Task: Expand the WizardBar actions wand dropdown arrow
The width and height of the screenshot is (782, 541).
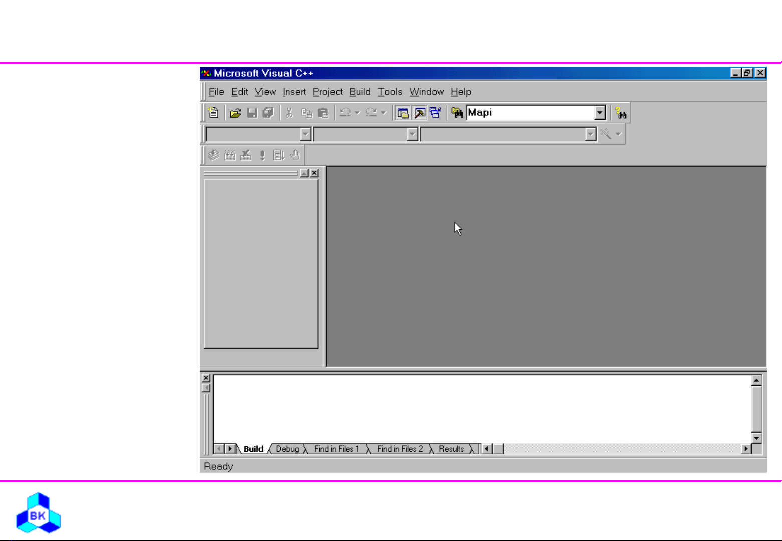Action: tap(619, 134)
